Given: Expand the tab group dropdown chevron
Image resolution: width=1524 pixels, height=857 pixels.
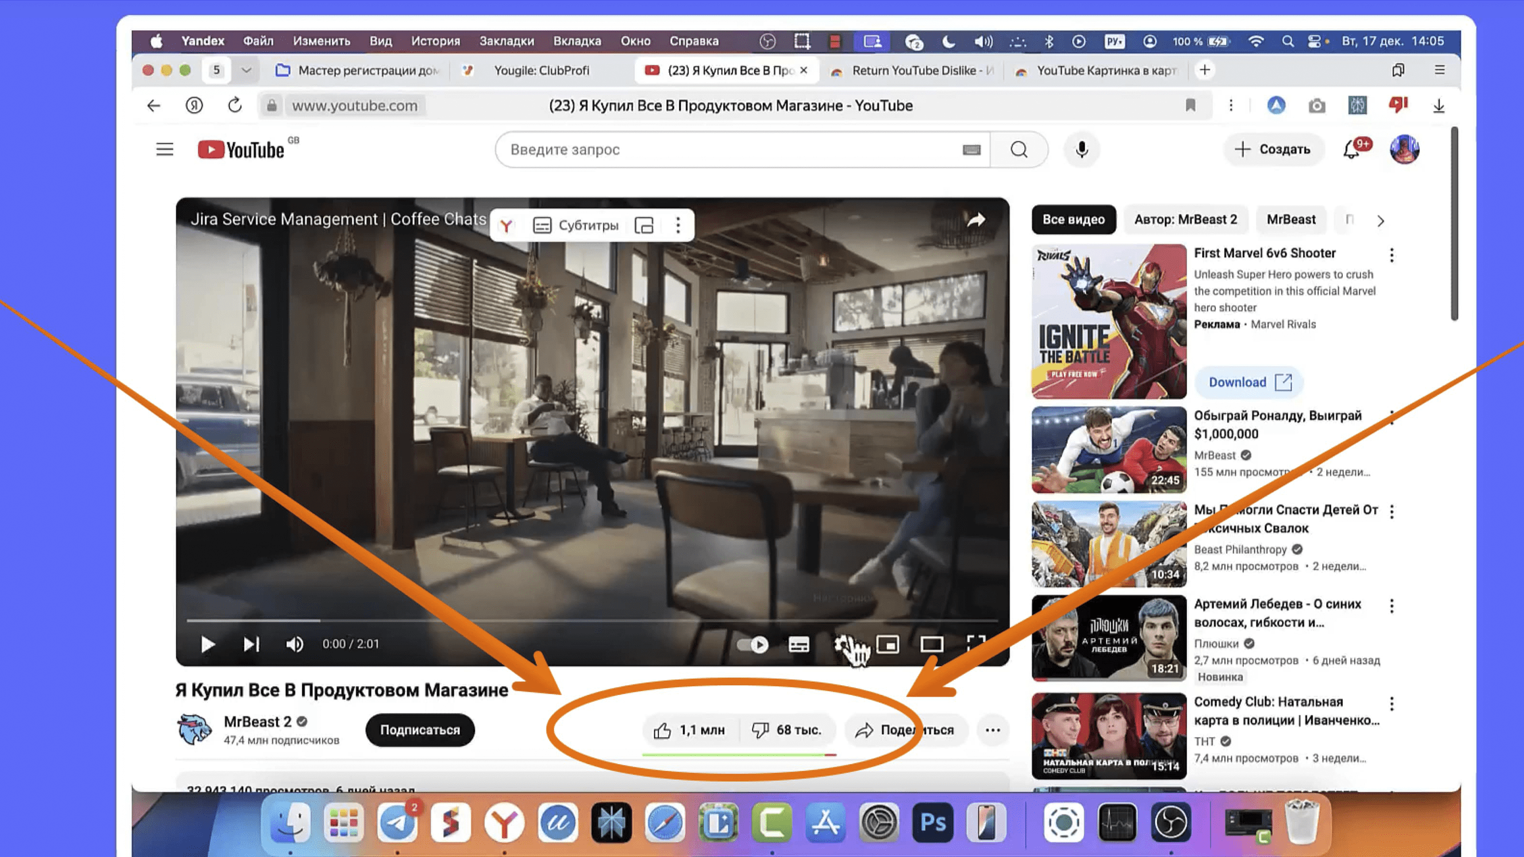Looking at the screenshot, I should 247,70.
